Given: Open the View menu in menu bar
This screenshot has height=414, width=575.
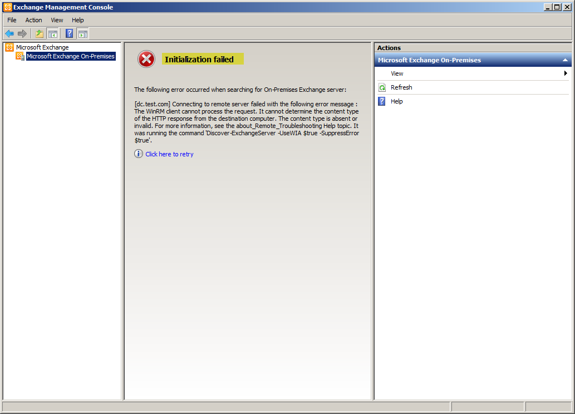Looking at the screenshot, I should (x=57, y=20).
